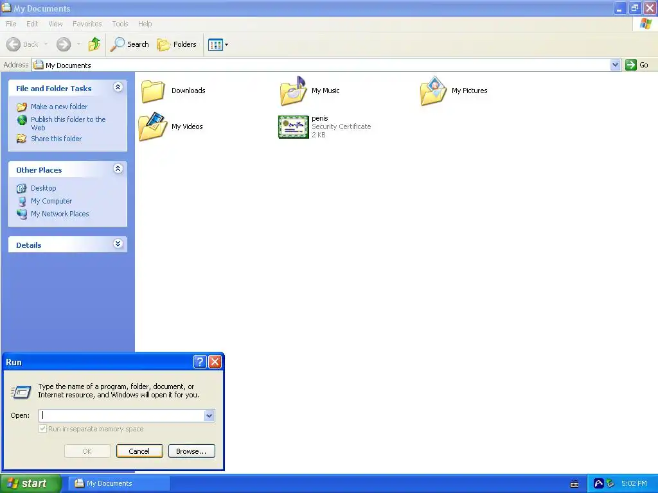Click the Back arrow icon
Screen dimensions: 658x493
tap(13, 44)
